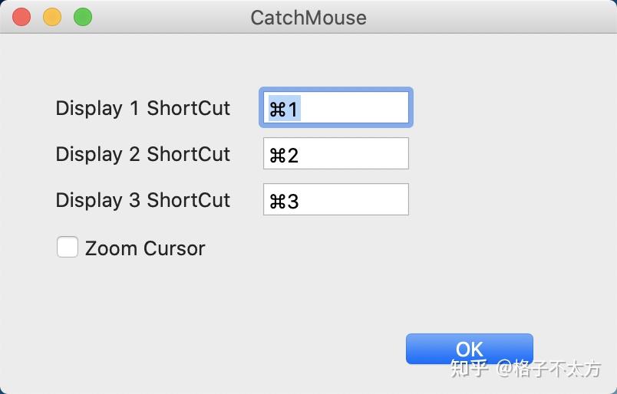Click the highlighted ⌘1 shortcut text
The width and height of the screenshot is (617, 394).
[284, 109]
